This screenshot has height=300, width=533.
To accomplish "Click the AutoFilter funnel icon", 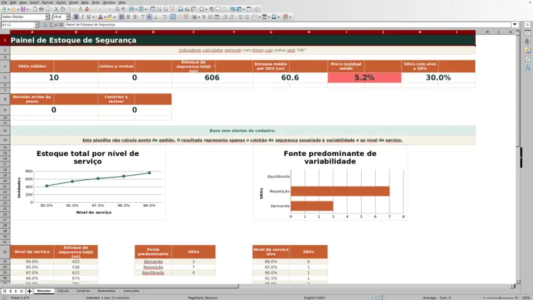I will [x=172, y=9].
